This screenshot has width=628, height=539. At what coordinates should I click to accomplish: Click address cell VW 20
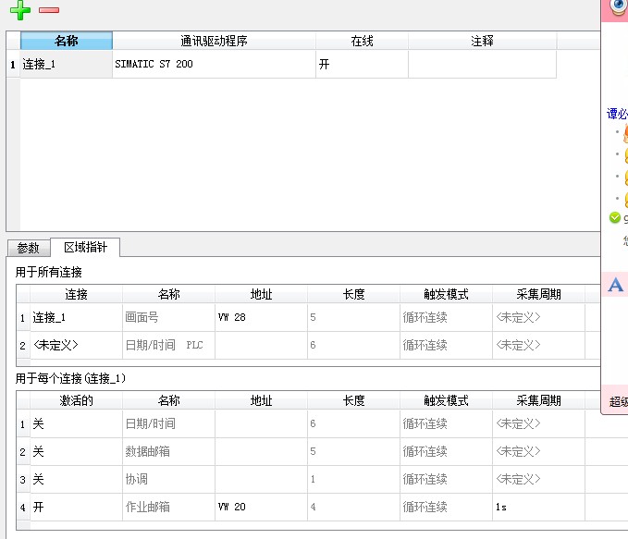coord(261,508)
